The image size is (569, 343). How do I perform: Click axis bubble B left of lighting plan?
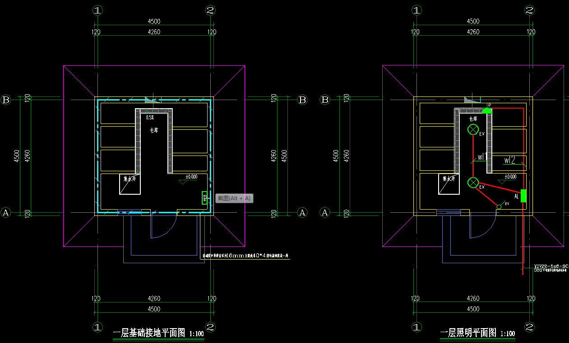tap(325, 100)
